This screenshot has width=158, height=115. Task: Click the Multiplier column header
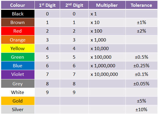[107, 5]
